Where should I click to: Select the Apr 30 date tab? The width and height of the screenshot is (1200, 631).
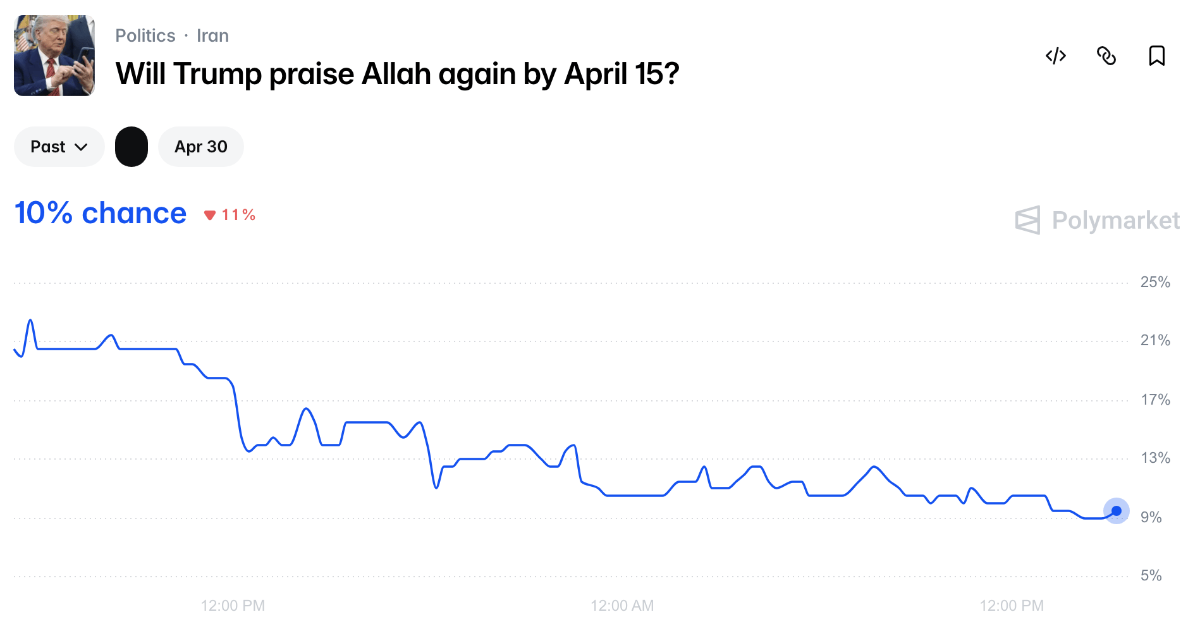200,147
